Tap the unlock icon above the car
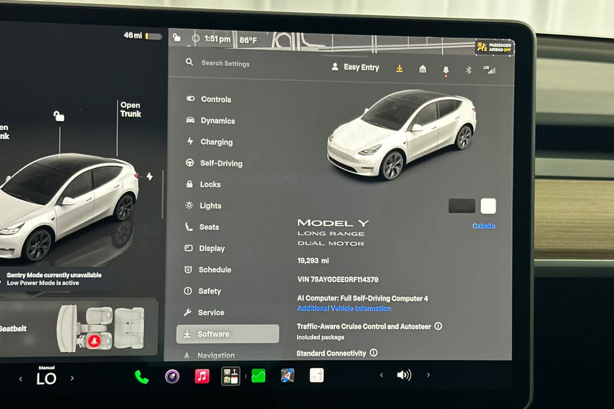 [x=59, y=116]
